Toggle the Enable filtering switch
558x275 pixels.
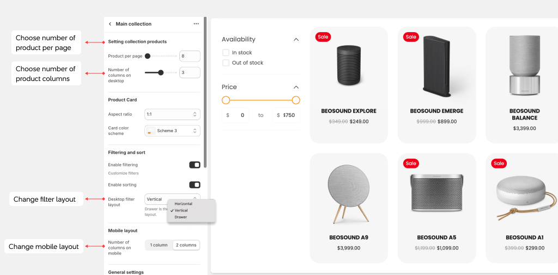(195, 165)
